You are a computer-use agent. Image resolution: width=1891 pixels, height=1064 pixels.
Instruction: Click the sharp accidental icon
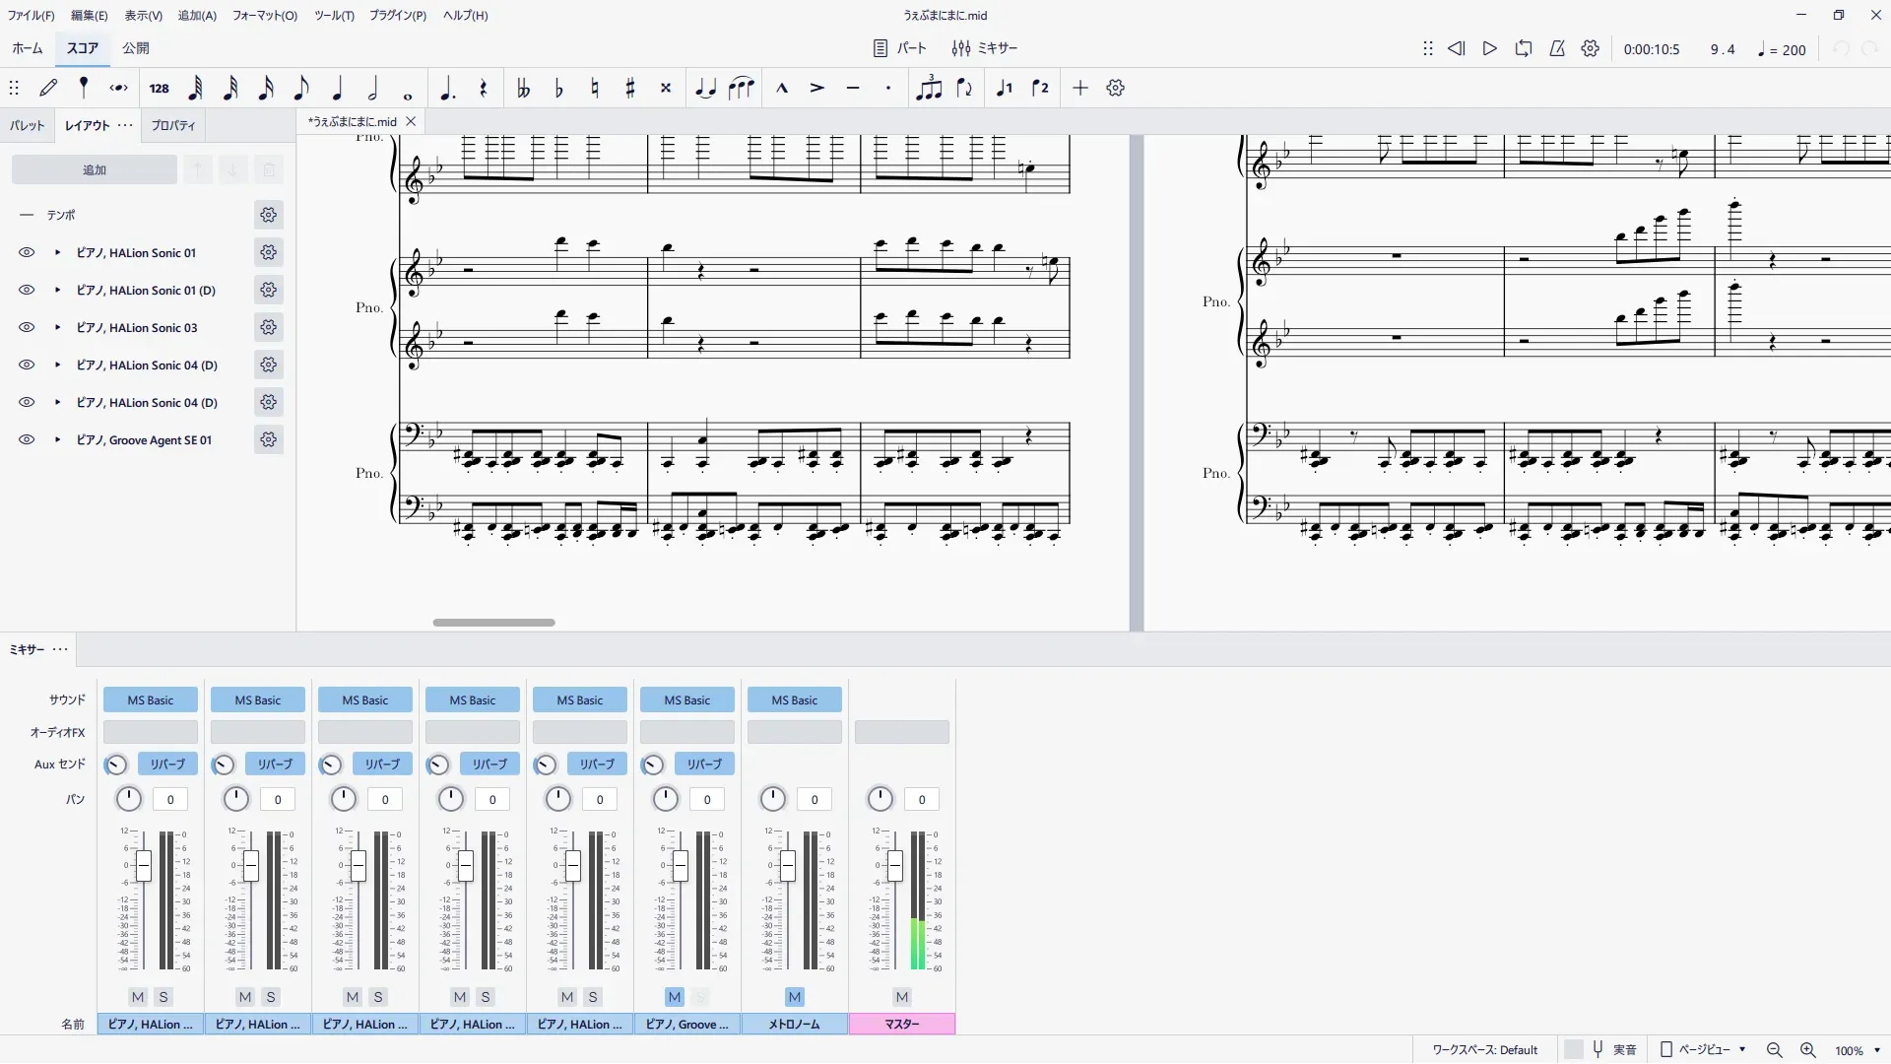[630, 89]
